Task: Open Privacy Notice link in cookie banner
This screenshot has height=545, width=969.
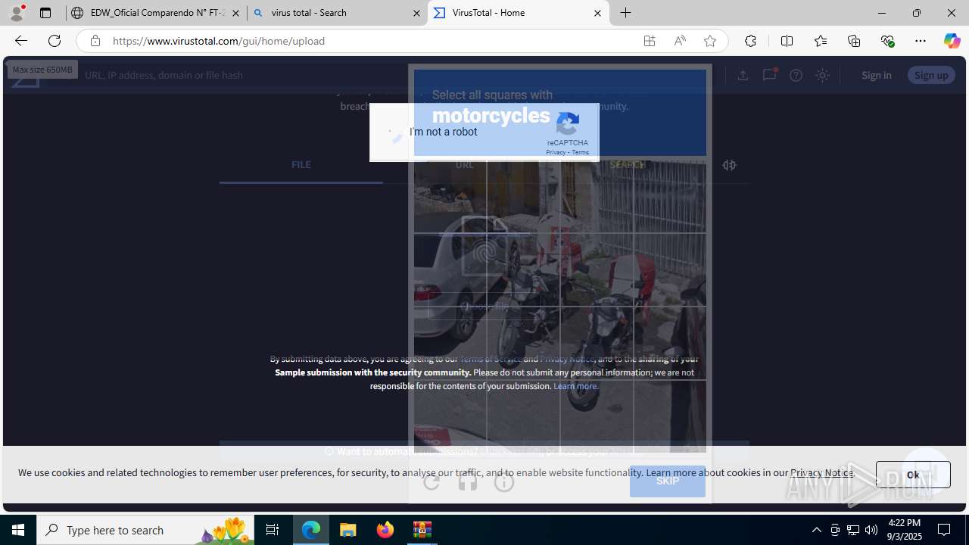Action: [x=822, y=472]
